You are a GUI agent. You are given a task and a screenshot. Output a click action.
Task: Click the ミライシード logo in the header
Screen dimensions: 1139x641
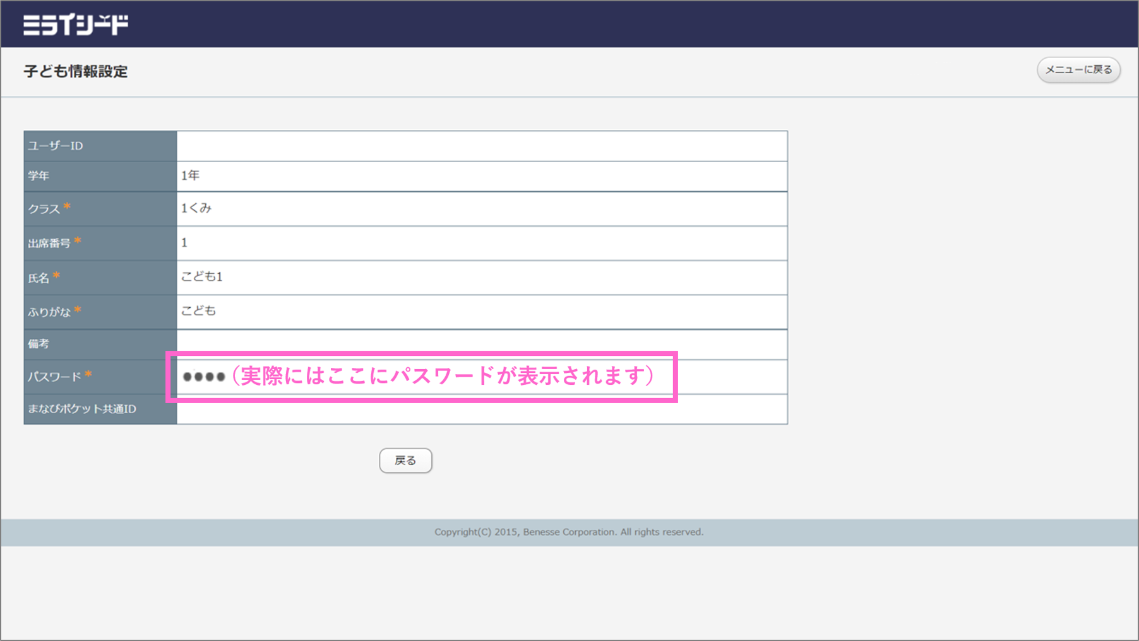click(x=76, y=24)
